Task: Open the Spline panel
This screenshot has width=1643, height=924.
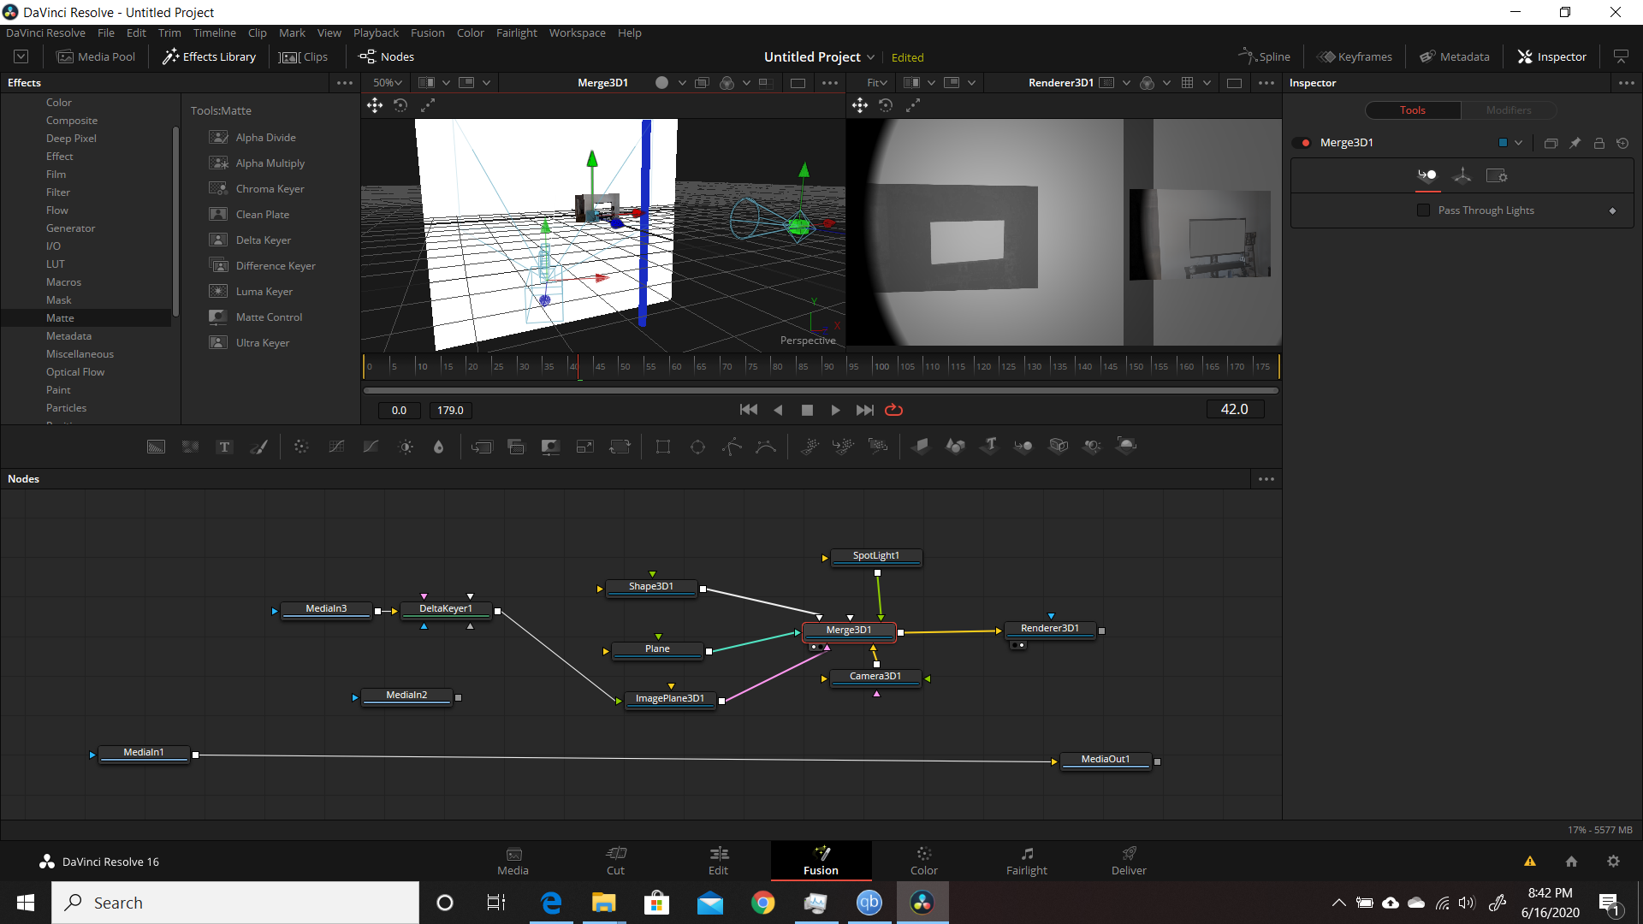Action: (1264, 56)
